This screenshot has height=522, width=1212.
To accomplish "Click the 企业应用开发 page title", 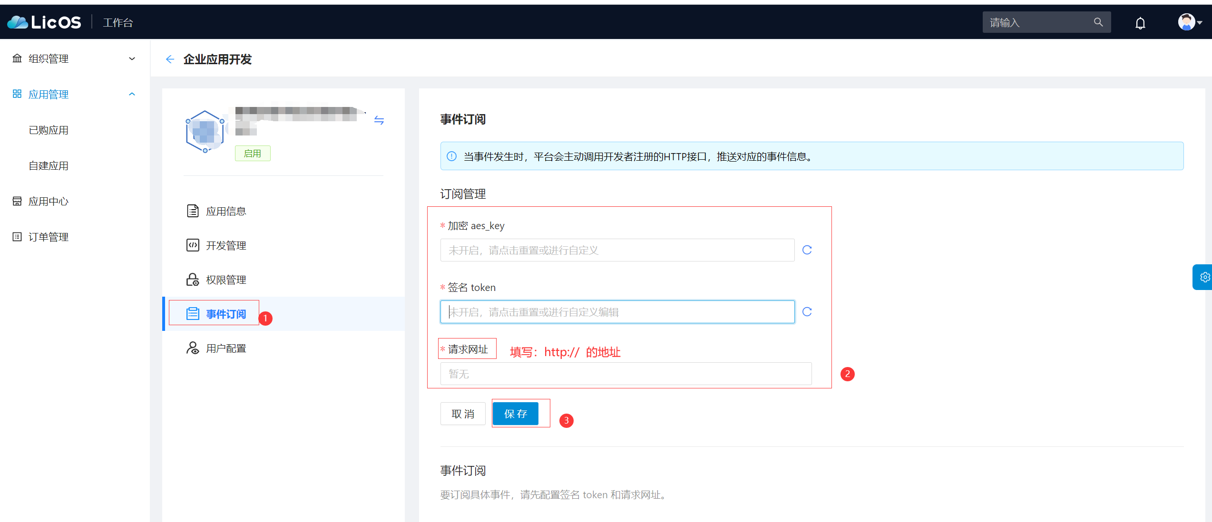I will 217,59.
